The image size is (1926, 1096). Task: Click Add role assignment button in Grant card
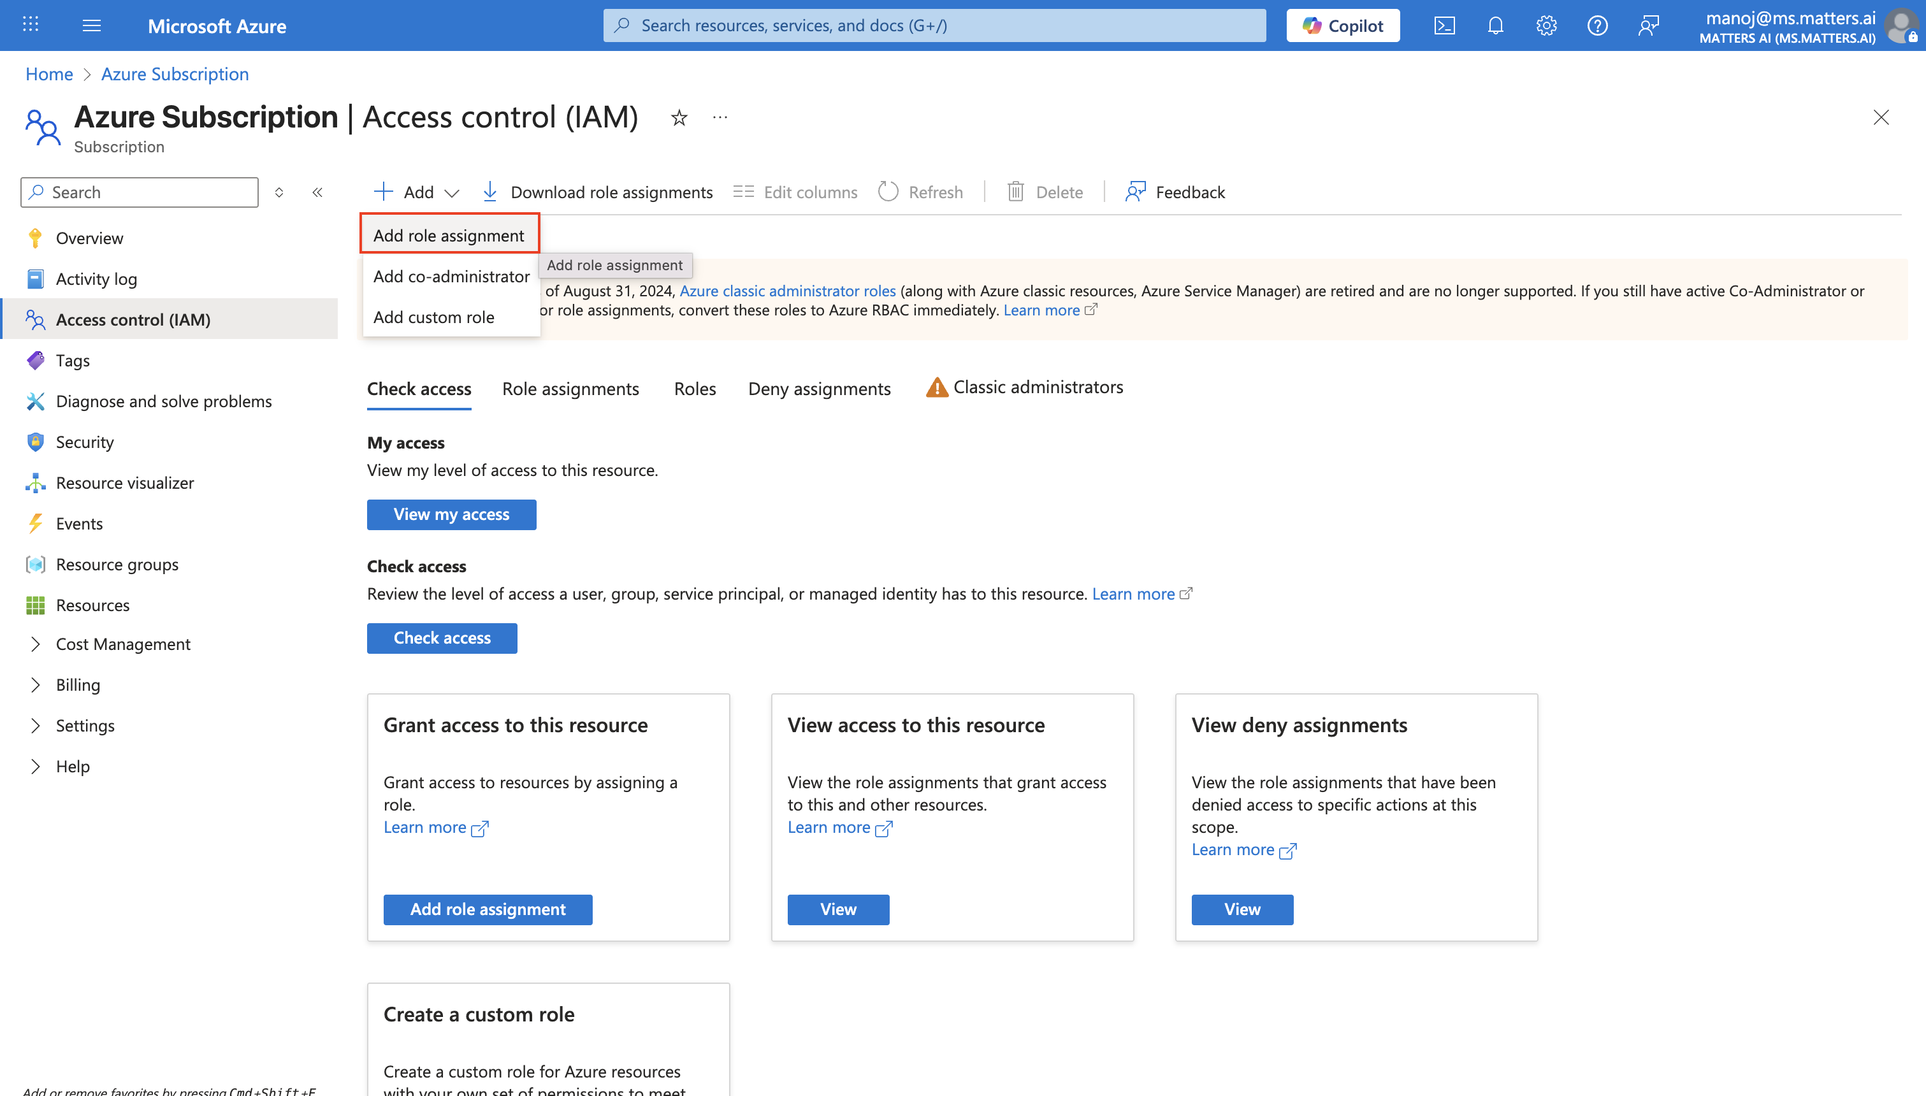(488, 909)
